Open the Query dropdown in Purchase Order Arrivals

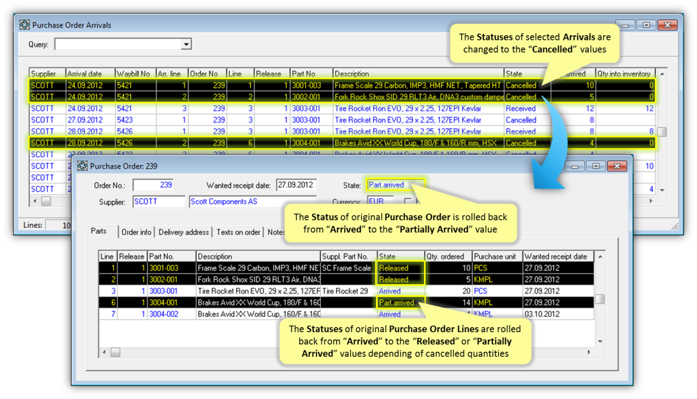pyautogui.click(x=186, y=44)
